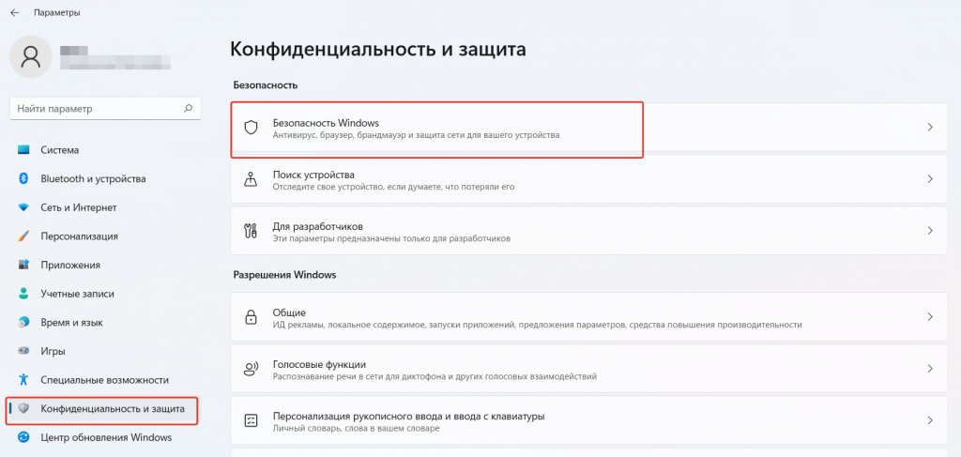Click the Windows Update circular arrows icon
Screen dimensions: 961x457
(23, 437)
